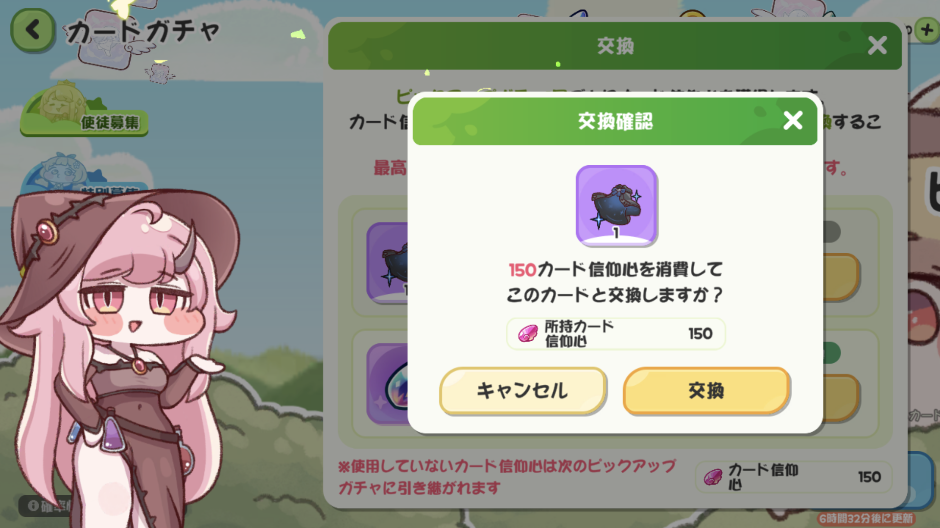Open the 確率 info button at bottom left
Viewport: 940px width, 528px height.
click(47, 506)
